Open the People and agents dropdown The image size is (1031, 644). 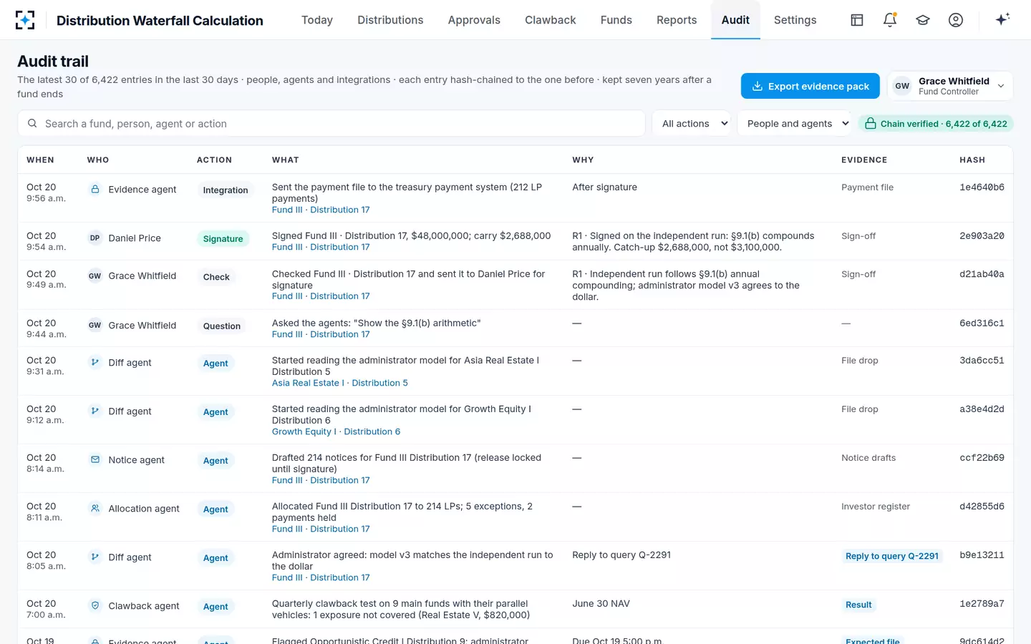pyautogui.click(x=794, y=124)
